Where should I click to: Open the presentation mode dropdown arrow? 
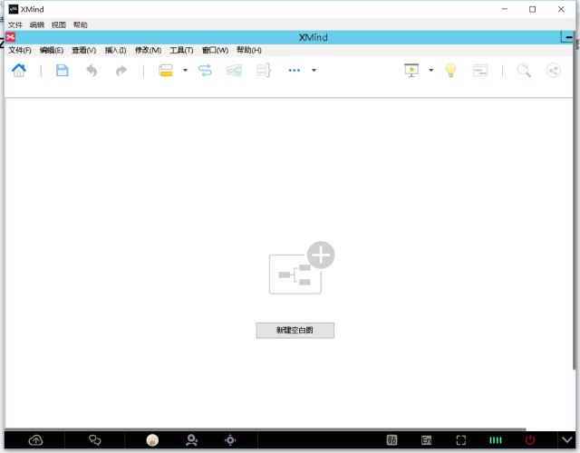pyautogui.click(x=431, y=70)
